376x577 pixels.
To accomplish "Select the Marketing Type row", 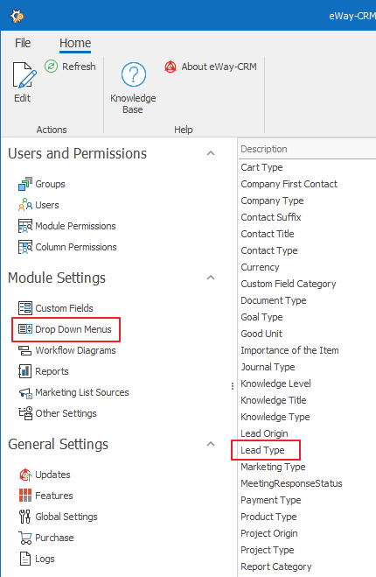I will (x=307, y=467).
